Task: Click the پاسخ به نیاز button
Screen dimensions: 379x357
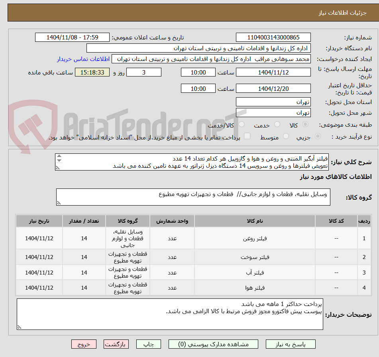Action: [x=291, y=344]
